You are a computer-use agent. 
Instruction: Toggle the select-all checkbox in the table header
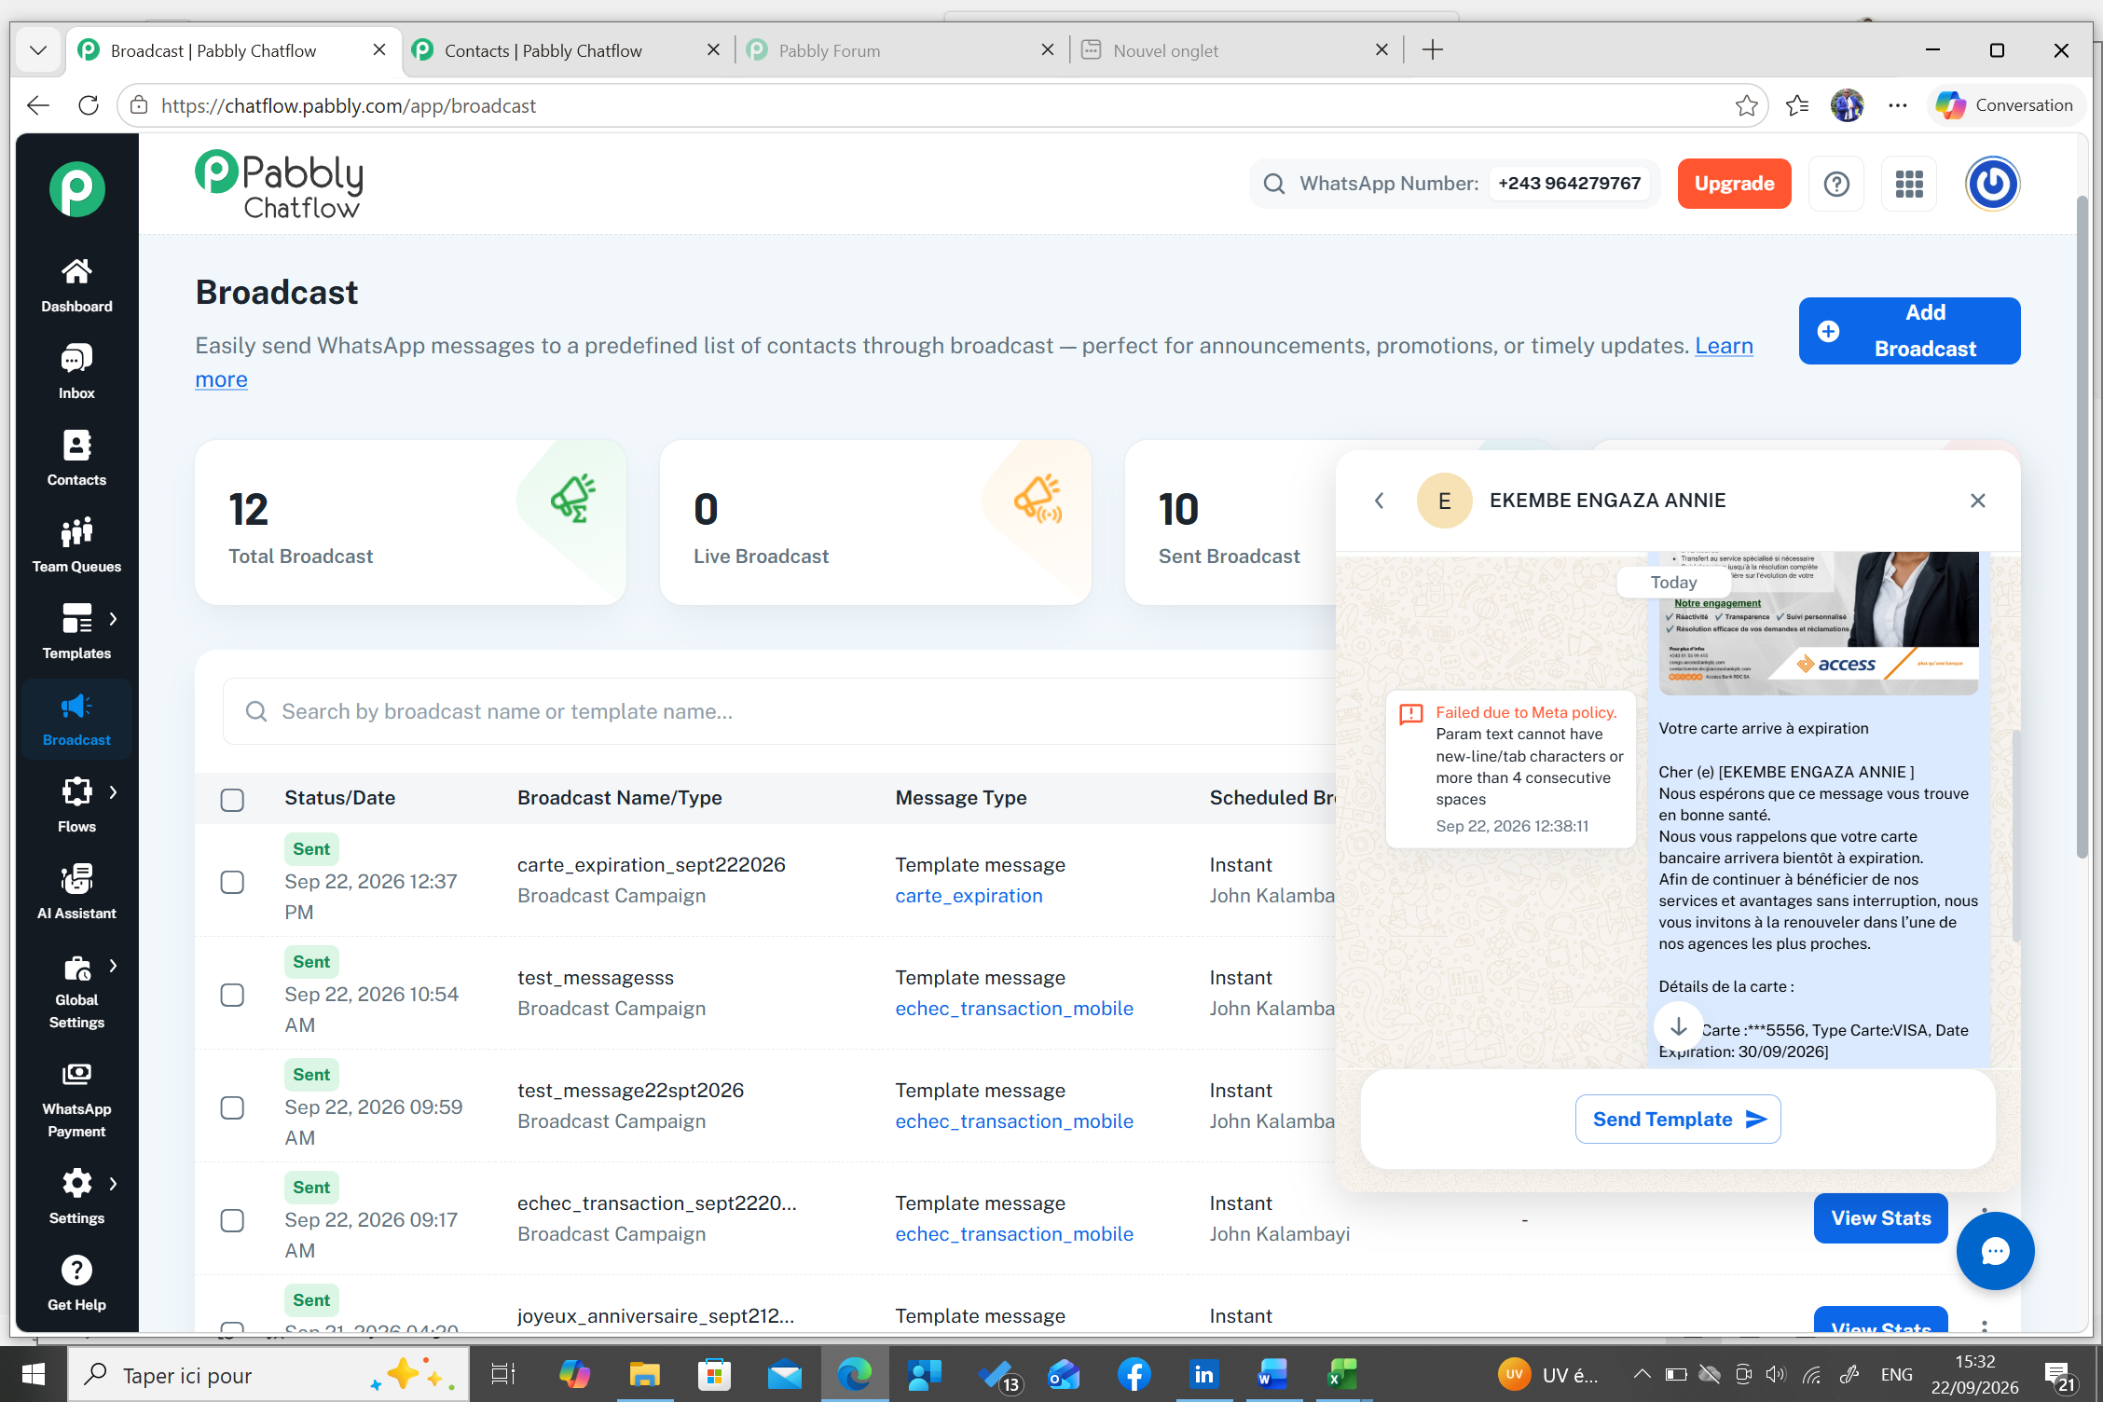tap(232, 799)
